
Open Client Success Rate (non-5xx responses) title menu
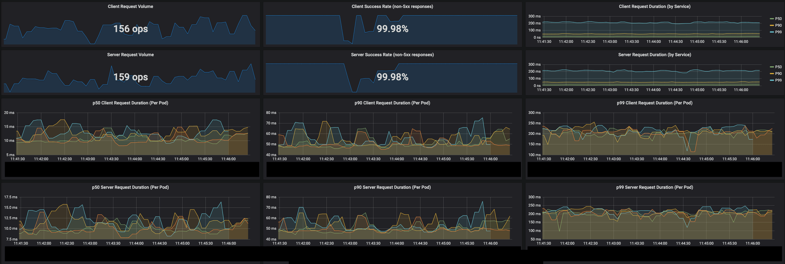coord(392,7)
